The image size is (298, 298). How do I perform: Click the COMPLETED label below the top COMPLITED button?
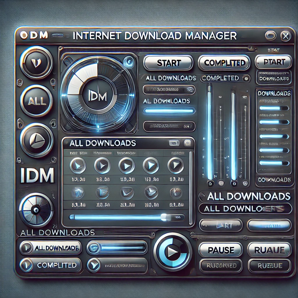point(221,78)
